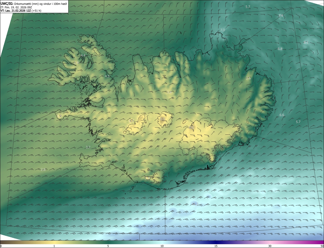Click the 6.8 value label on the map
324x248 pixels.
[x=280, y=49]
